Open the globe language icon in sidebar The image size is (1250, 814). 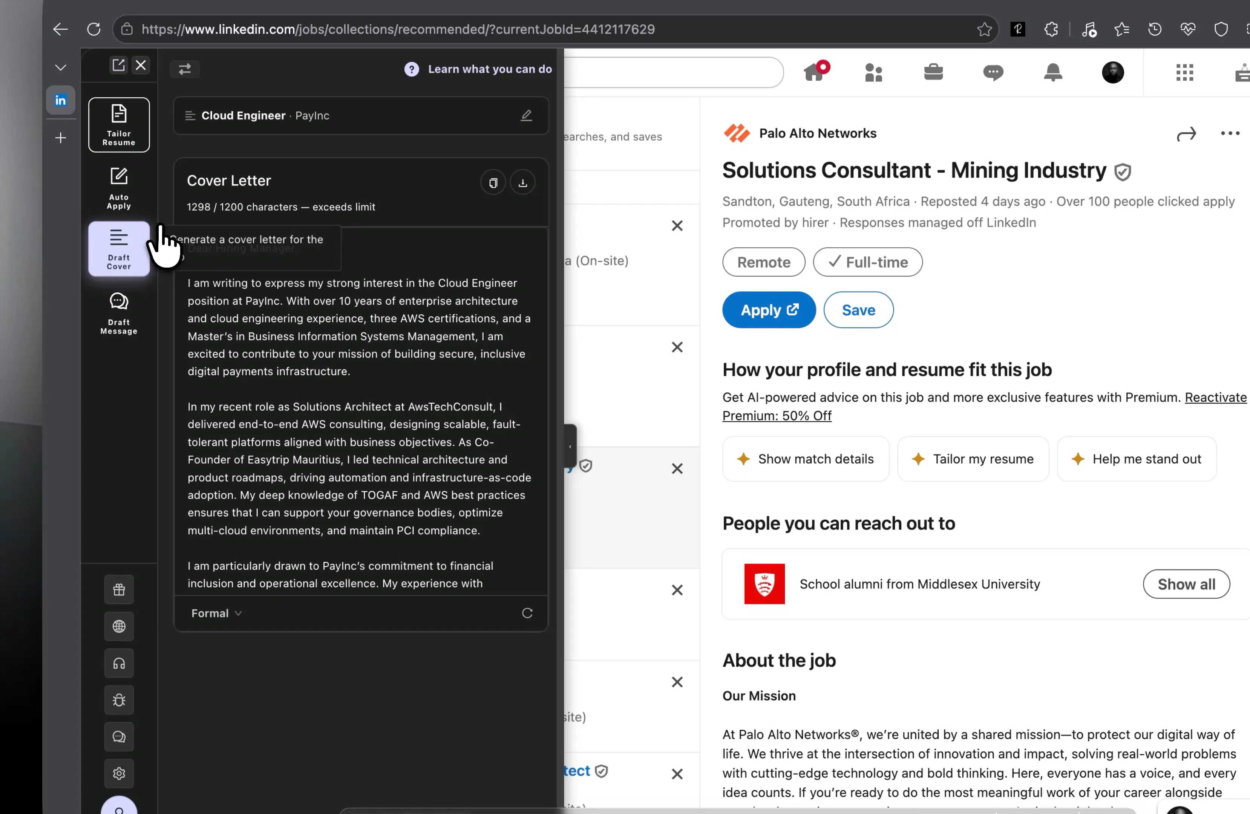tap(119, 627)
